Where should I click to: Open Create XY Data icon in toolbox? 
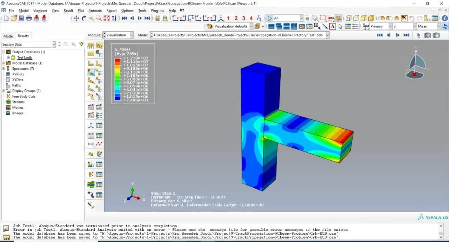pos(91,135)
